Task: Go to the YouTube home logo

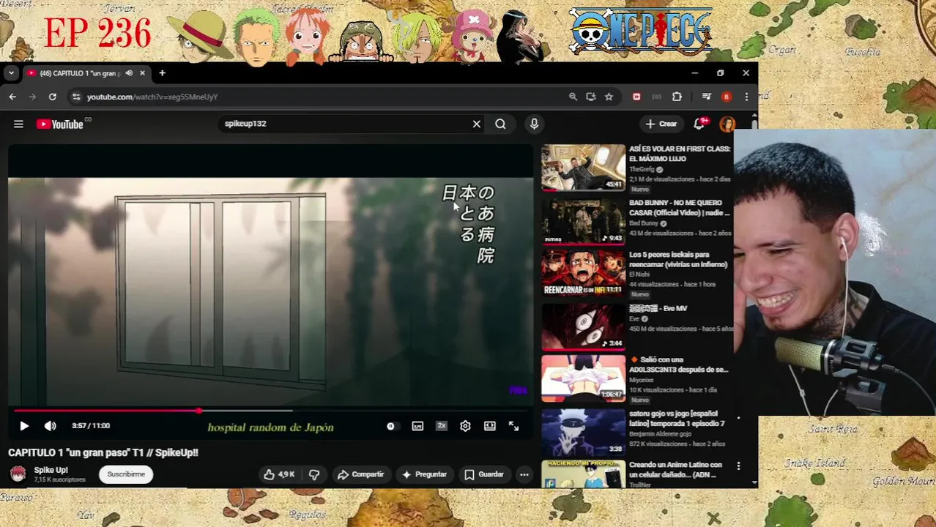Action: coord(60,124)
